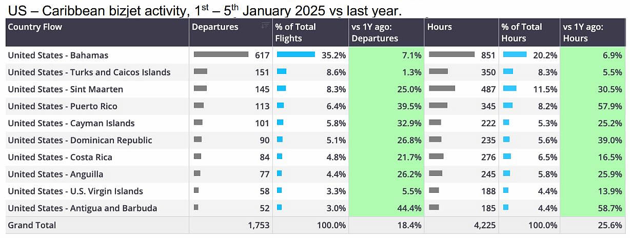
Task: Select United States - Cayman Islands row label
Action: point(71,123)
